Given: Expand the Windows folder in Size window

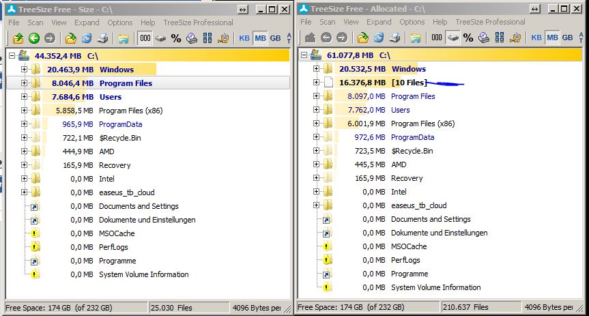Looking at the screenshot, I should [24, 70].
